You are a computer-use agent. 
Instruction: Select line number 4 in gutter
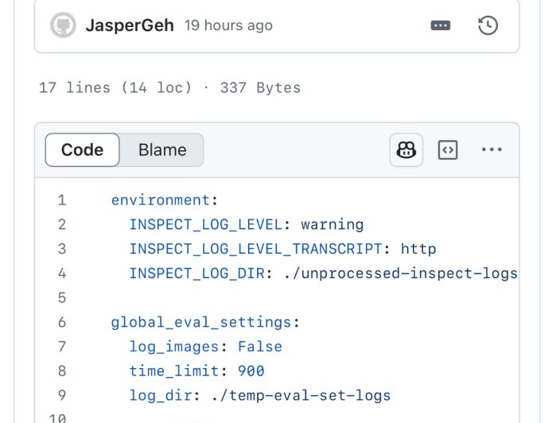coord(62,274)
